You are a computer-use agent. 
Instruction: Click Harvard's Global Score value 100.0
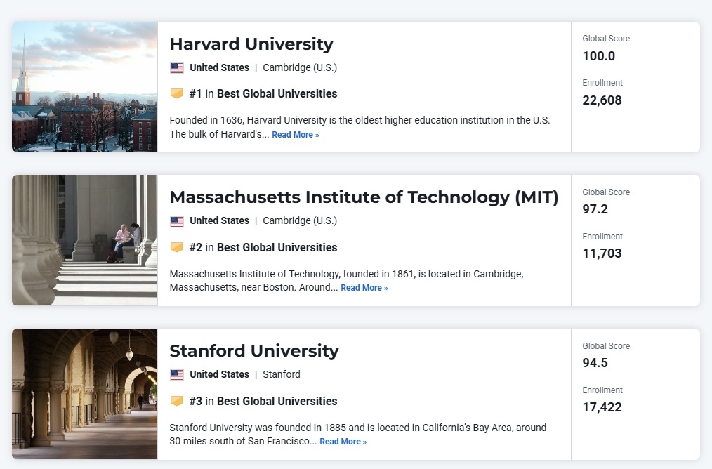[599, 56]
